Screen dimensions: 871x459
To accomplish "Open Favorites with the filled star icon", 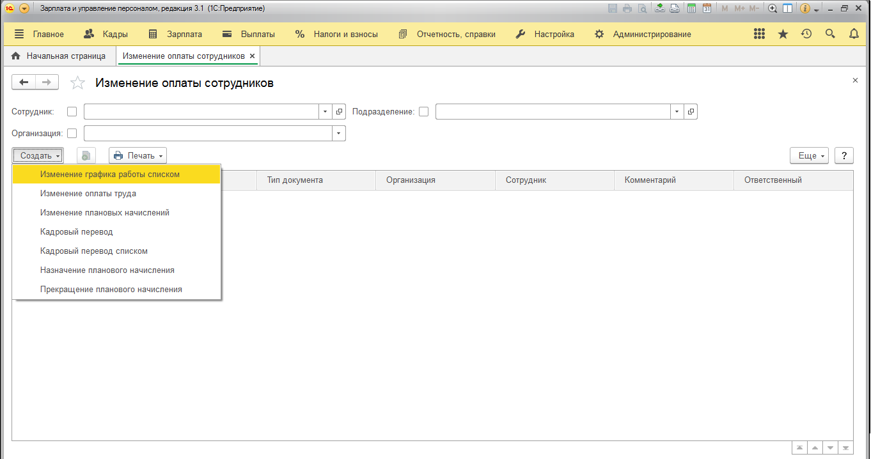I will coord(783,35).
